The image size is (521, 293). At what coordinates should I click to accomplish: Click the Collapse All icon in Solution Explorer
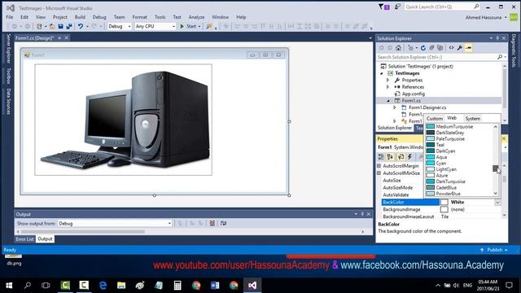click(431, 48)
